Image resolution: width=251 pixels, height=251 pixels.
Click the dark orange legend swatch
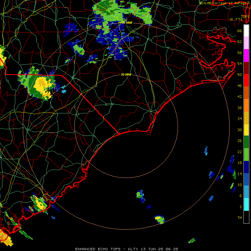click(246, 93)
